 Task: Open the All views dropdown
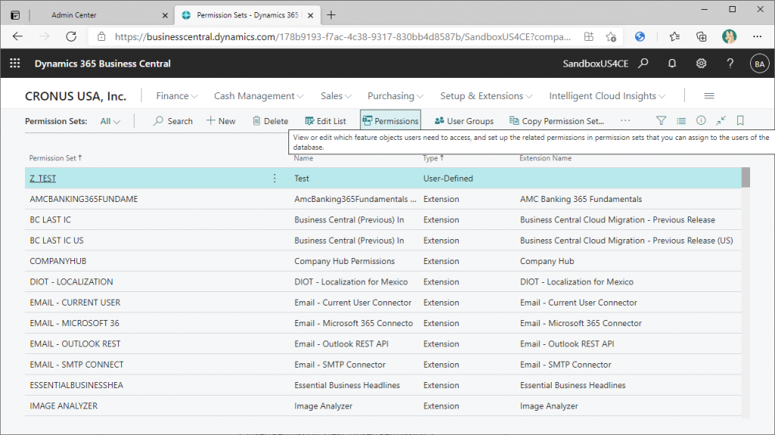click(110, 121)
